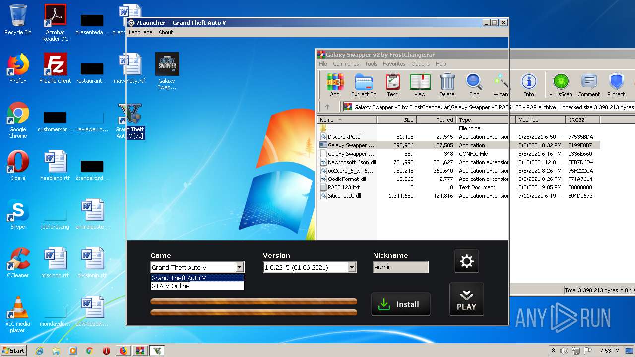Choose GTA V Online from the list

tap(197, 286)
